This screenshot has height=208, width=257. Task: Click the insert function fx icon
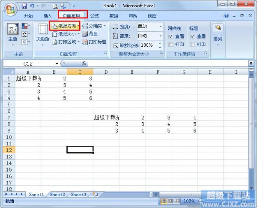84,63
